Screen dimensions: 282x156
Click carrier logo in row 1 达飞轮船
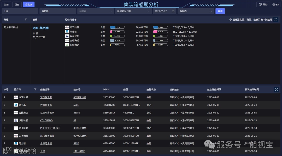click(x=16, y=97)
